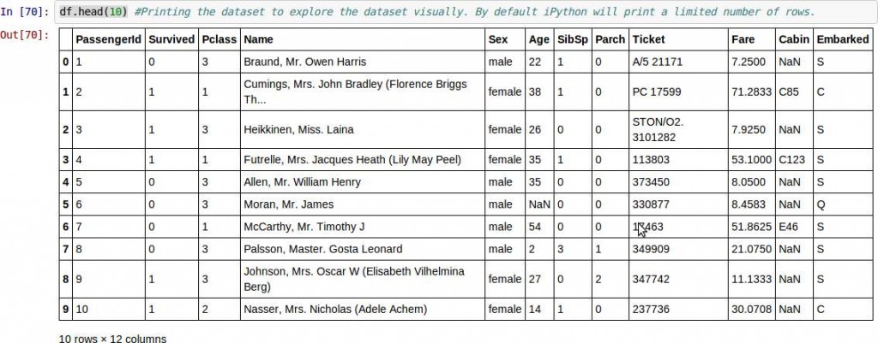Viewport: 878px width, 343px height.
Task: Click the ticket value 347742
Action: click(x=651, y=279)
